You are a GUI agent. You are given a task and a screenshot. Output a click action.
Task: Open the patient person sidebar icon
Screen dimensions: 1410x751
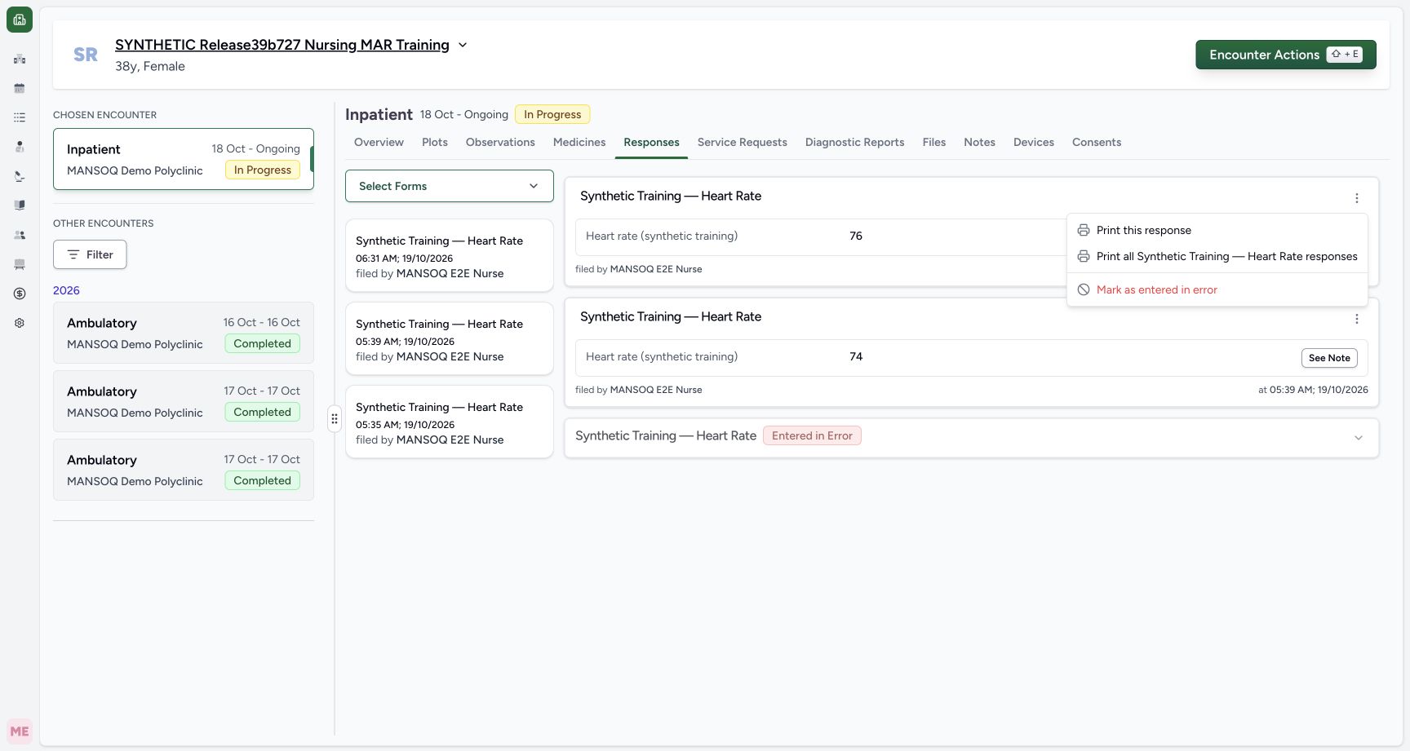20,147
